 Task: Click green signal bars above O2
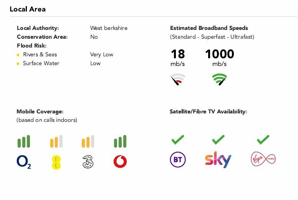pyautogui.click(x=24, y=141)
